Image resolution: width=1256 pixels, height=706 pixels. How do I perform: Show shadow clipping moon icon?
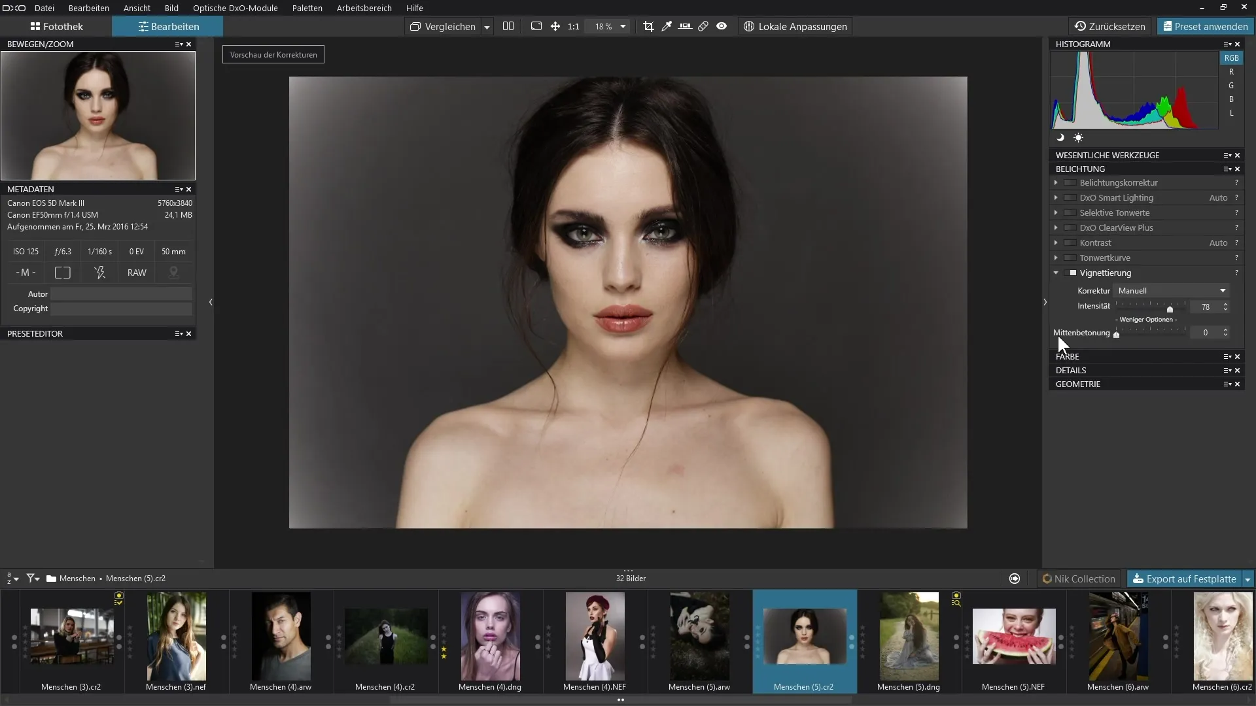pos(1060,138)
